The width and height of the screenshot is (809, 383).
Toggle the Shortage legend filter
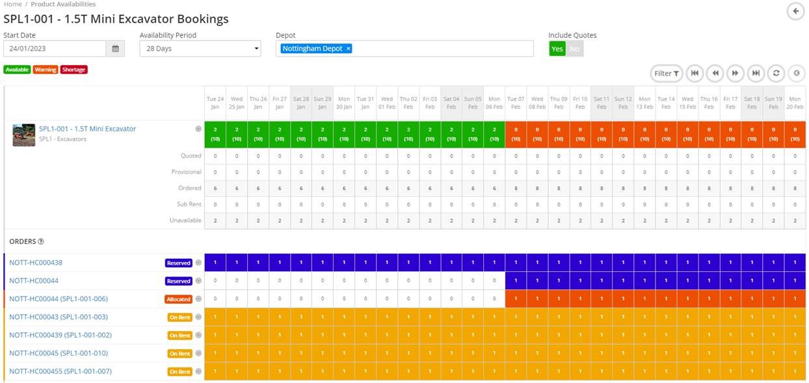coord(73,70)
